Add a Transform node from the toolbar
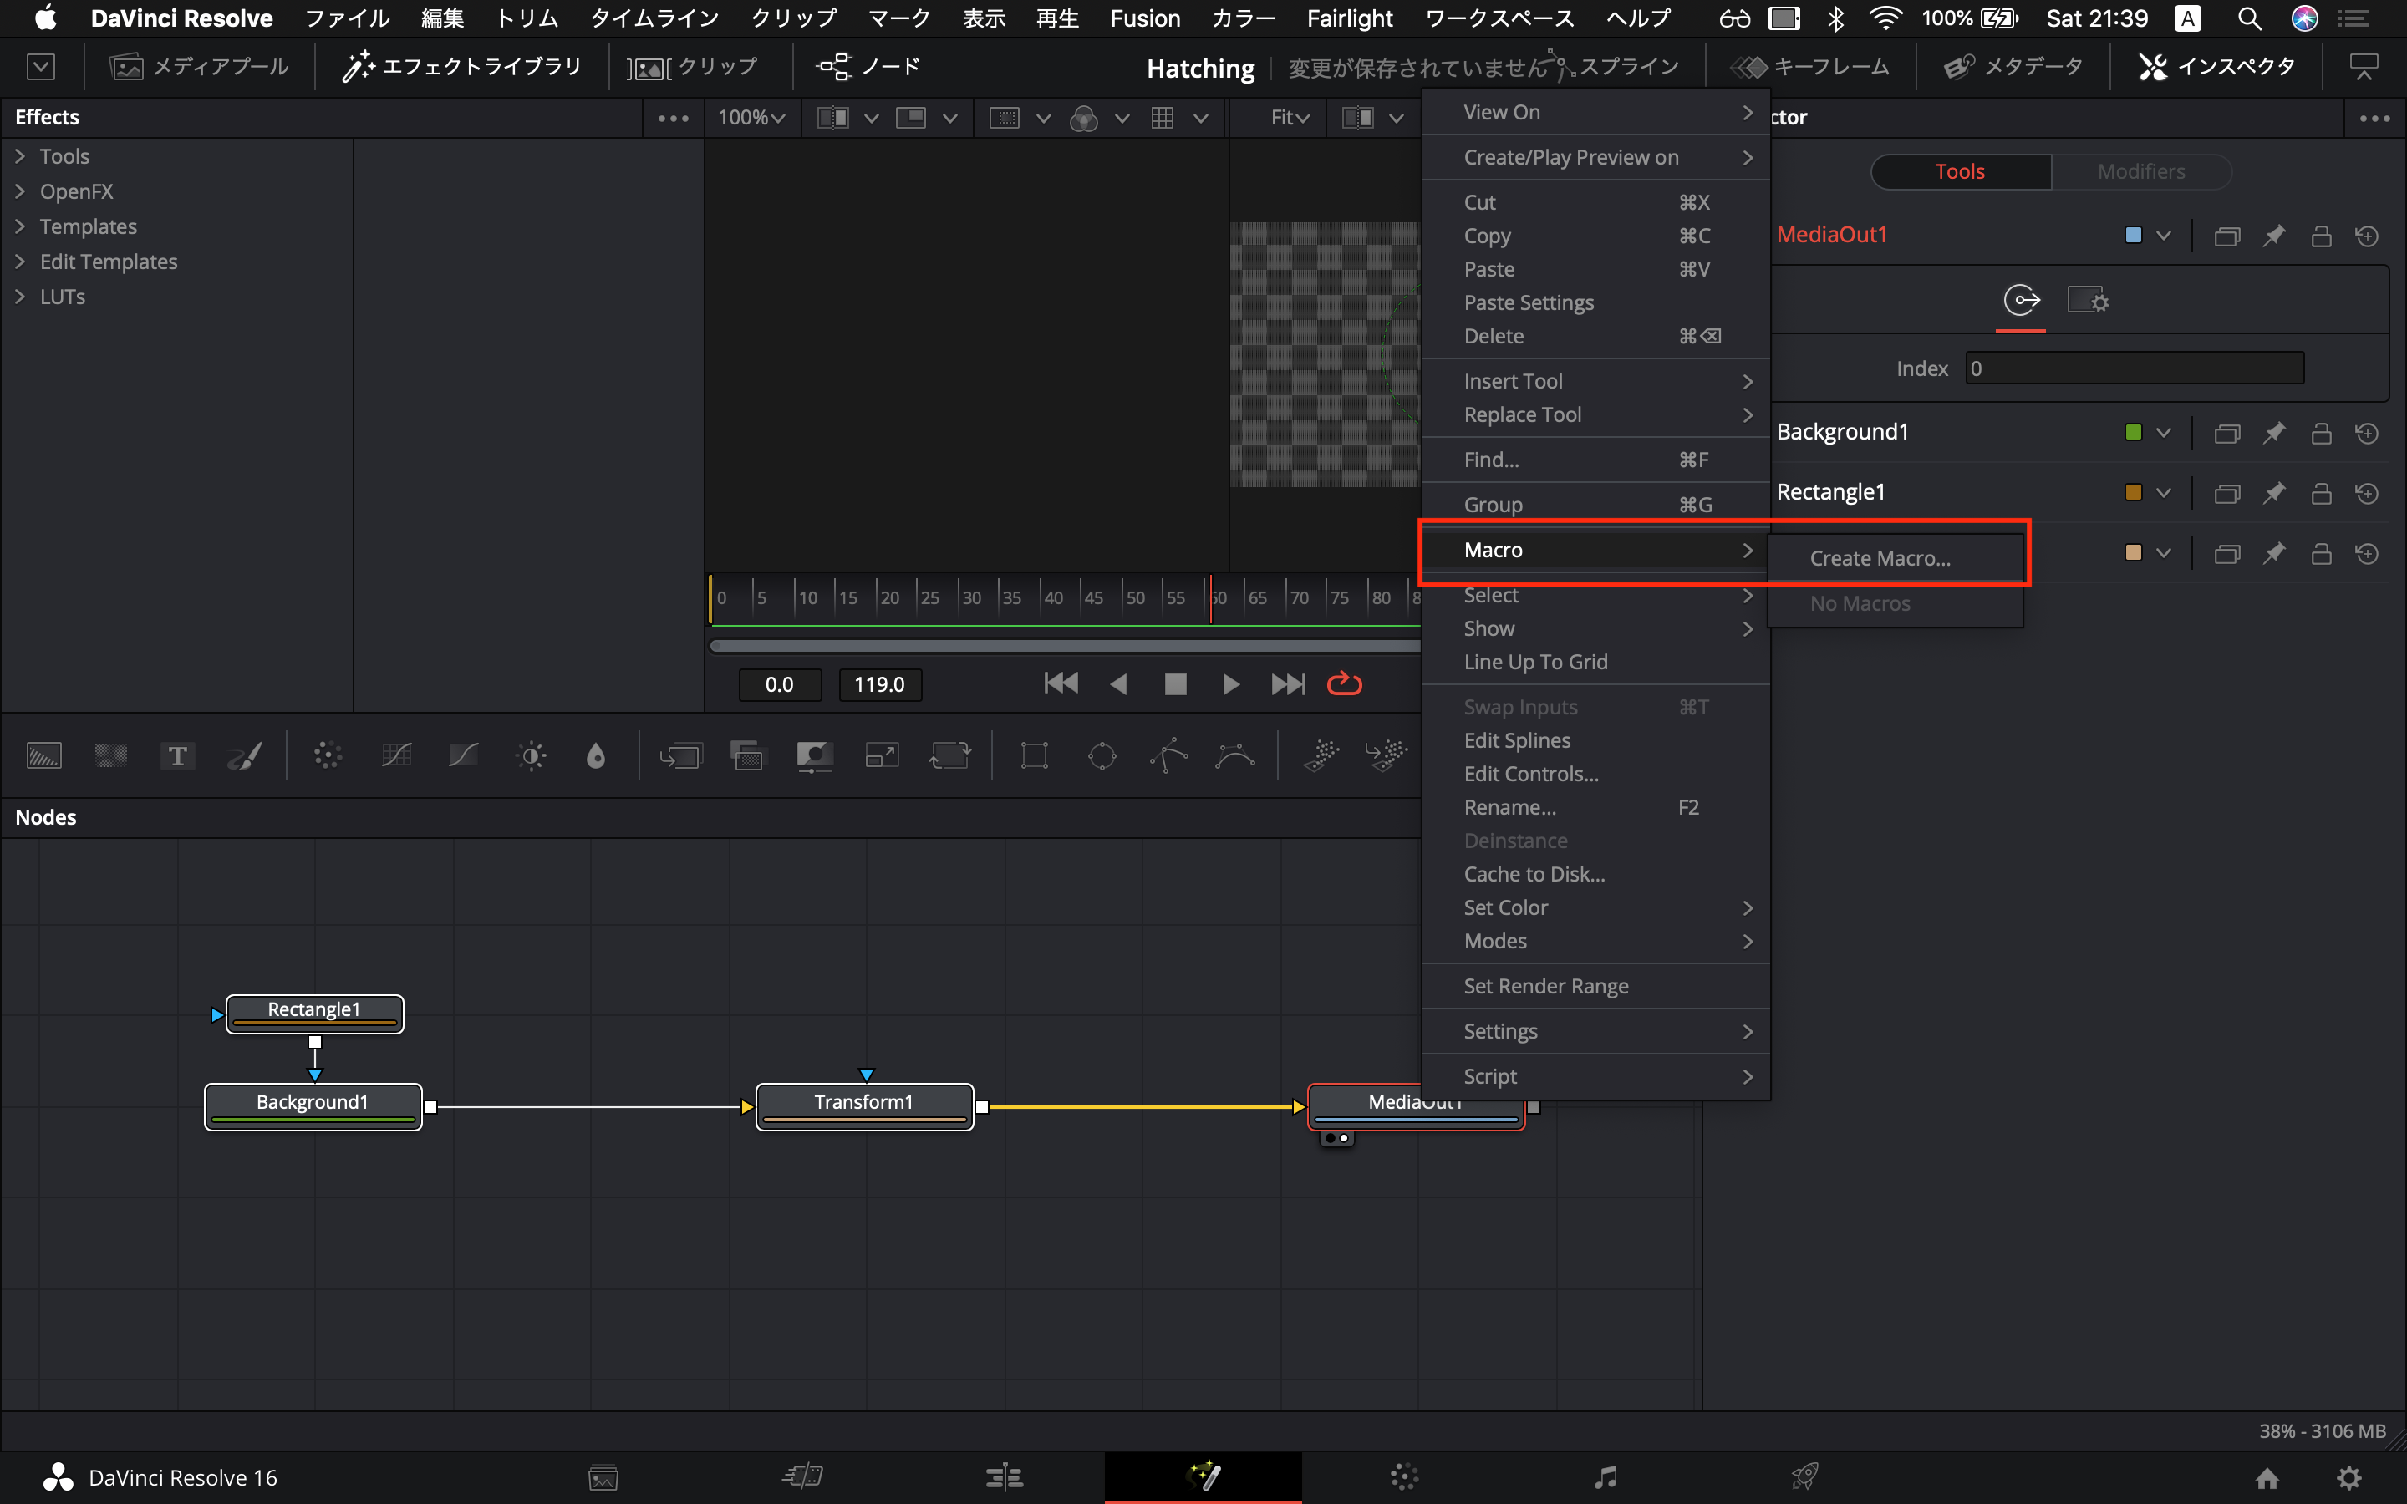The width and height of the screenshot is (2407, 1504). (950, 756)
